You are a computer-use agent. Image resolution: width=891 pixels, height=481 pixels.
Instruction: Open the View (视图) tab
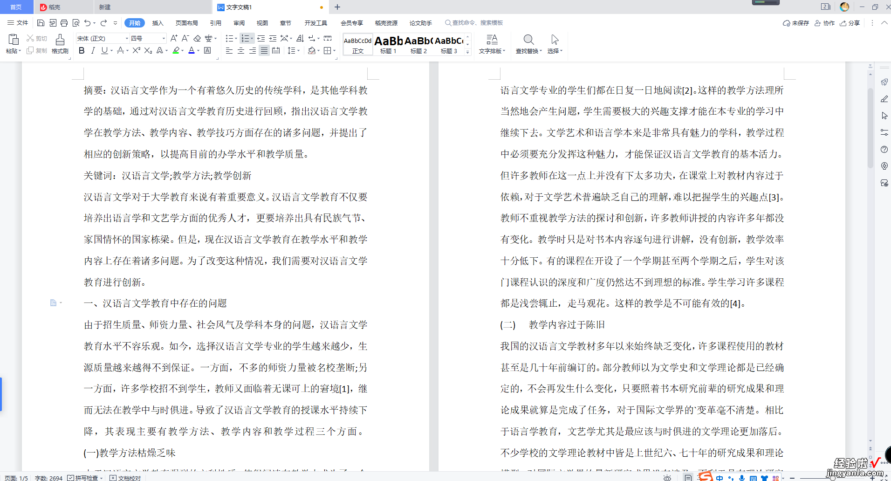262,23
